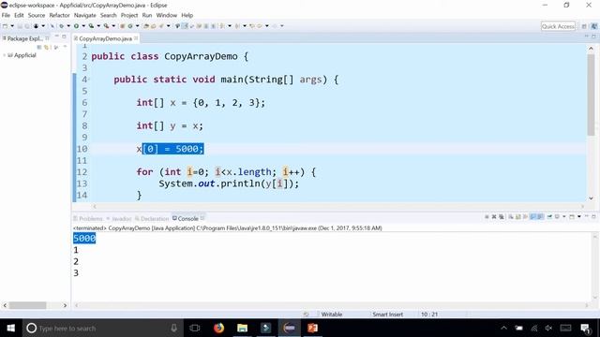Click the Remove Launch (X) console icon

coord(494,216)
